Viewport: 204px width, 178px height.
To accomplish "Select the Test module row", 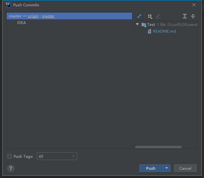I will [166, 25].
